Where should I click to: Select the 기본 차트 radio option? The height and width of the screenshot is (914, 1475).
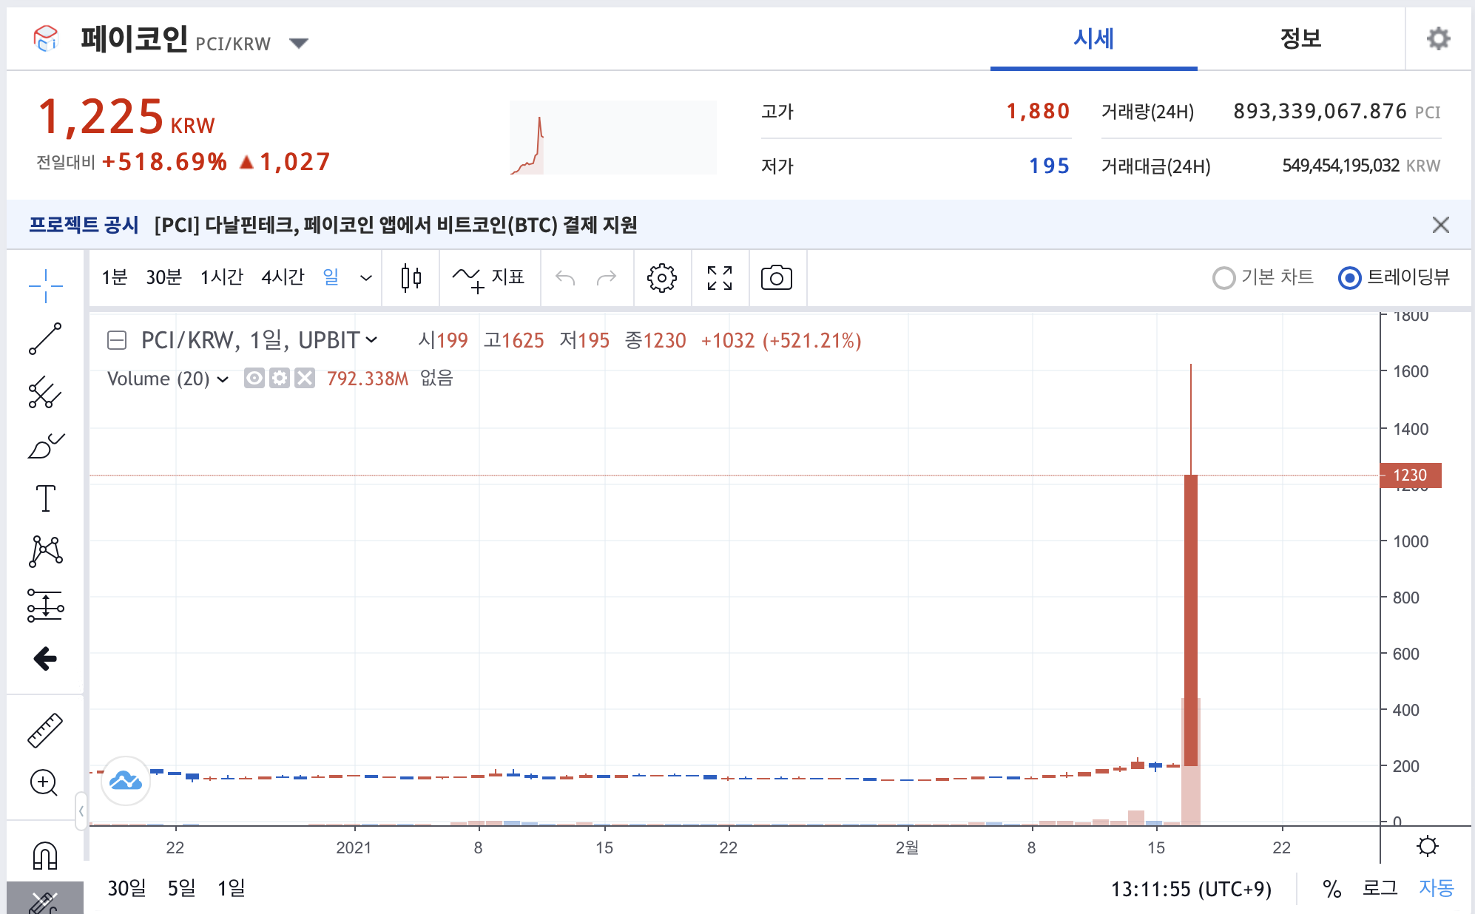(1263, 277)
